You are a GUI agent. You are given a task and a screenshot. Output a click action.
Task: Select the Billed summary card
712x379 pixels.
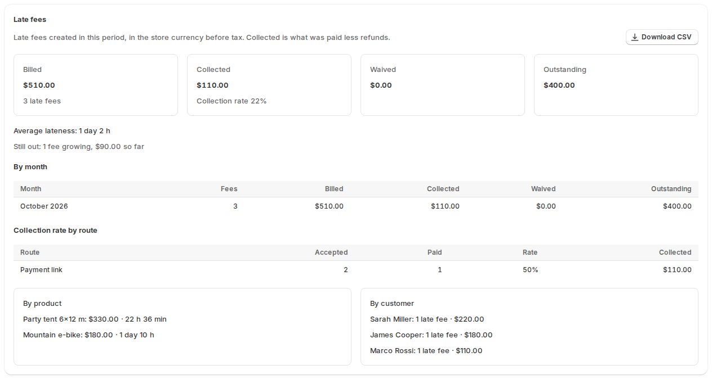(x=96, y=85)
